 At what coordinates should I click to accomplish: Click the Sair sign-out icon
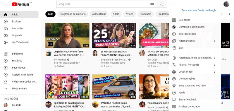[x=174, y=48]
